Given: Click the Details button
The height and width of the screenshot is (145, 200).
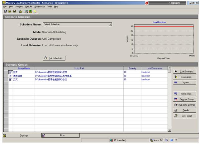Looking at the screenshot, I should point(184,110).
